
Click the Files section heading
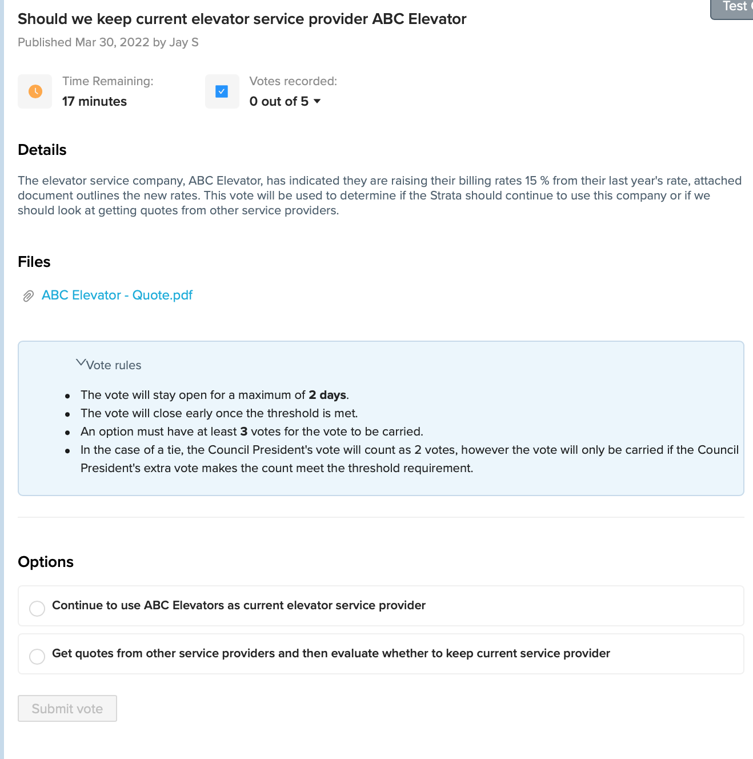click(34, 262)
